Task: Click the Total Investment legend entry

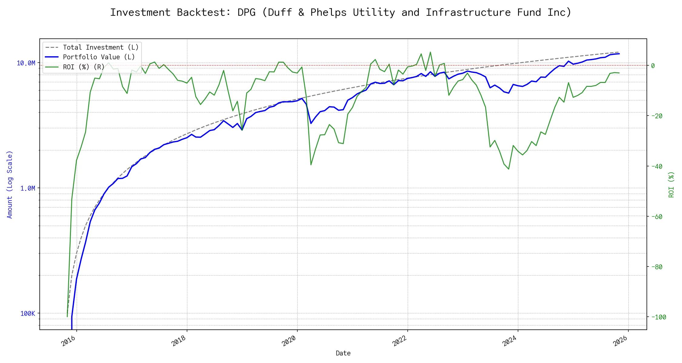Action: pyautogui.click(x=101, y=47)
